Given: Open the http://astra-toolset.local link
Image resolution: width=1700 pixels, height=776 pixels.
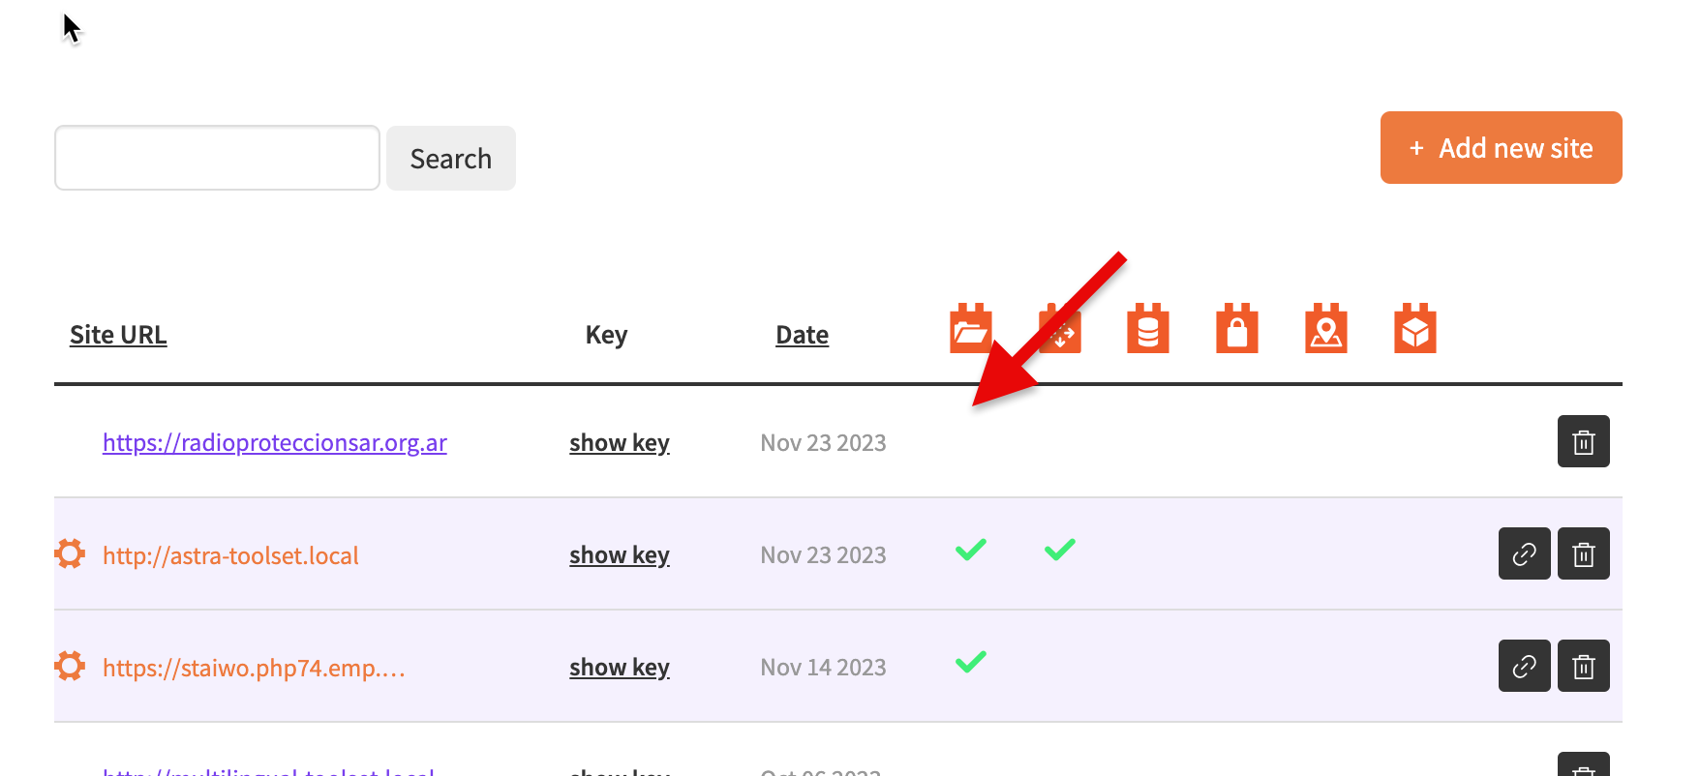Looking at the screenshot, I should click(x=230, y=555).
